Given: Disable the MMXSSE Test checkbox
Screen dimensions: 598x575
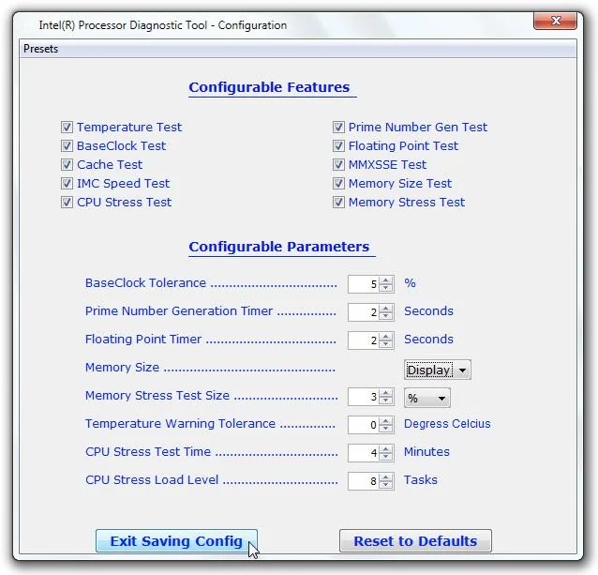Looking at the screenshot, I should pyautogui.click(x=338, y=164).
